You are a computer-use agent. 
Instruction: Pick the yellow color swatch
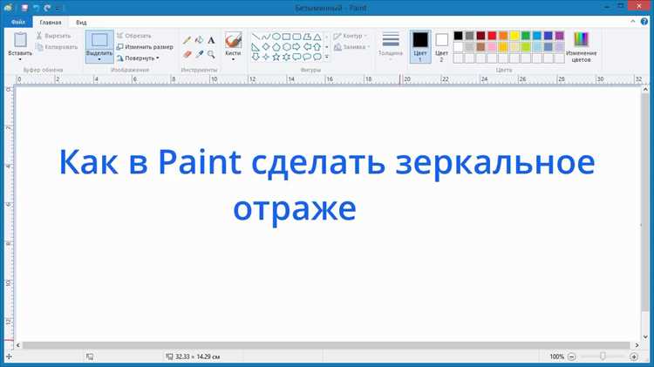click(514, 36)
